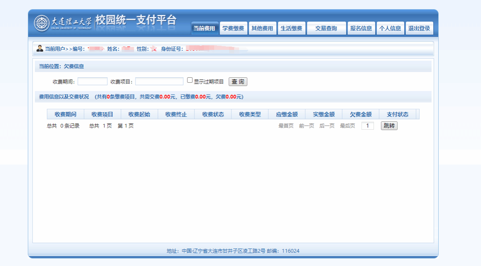Go to 最首页 first page link
Screen dimensions: 481x266
tap(286, 126)
